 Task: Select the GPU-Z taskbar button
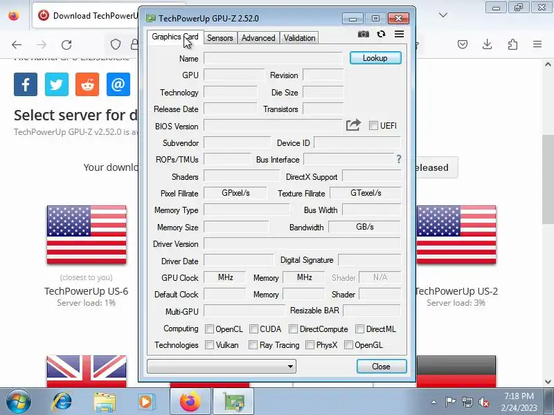[233, 402]
